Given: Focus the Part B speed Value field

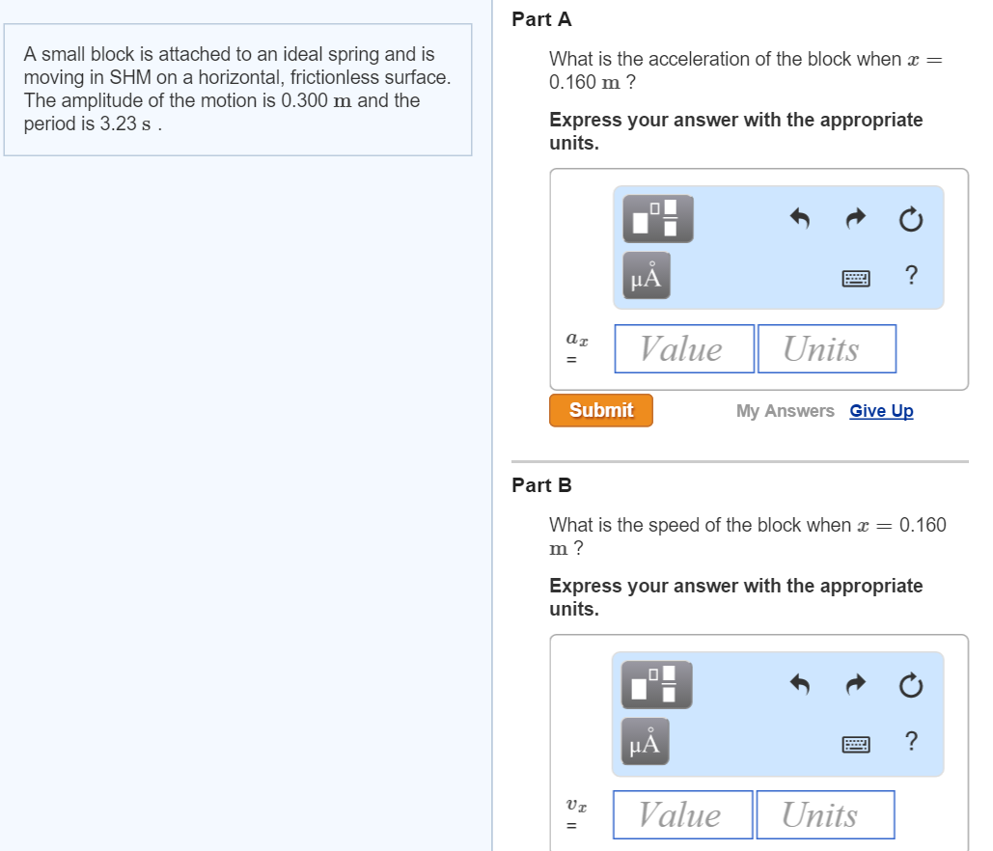Looking at the screenshot, I should 682,815.
